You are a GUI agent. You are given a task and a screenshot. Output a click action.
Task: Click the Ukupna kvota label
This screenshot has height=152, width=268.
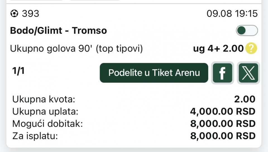[x=44, y=99]
